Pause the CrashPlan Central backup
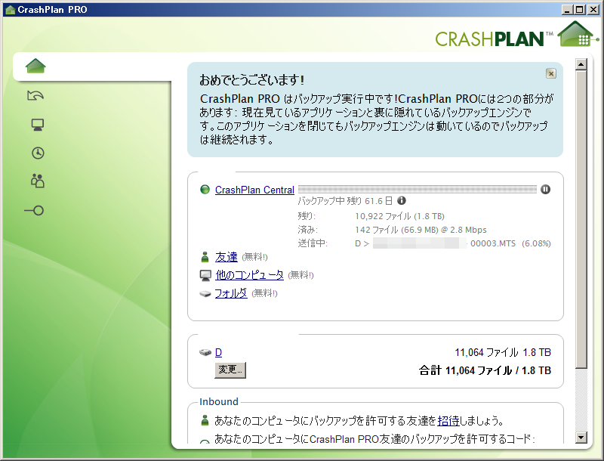The height and width of the screenshot is (461, 604). 545,189
